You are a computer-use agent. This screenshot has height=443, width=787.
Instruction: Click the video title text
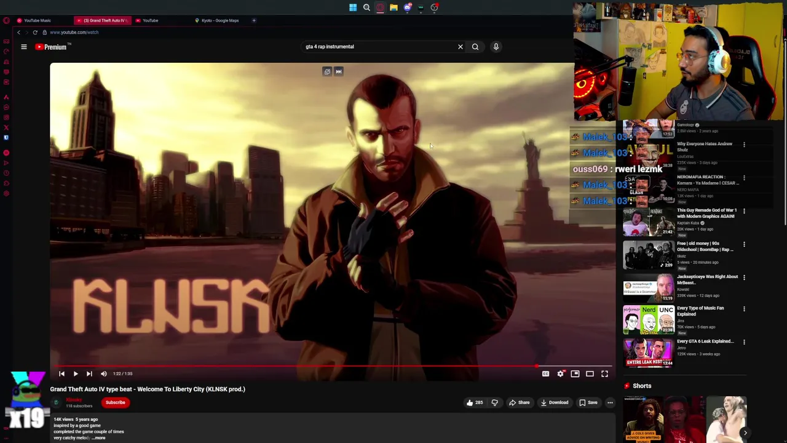[x=148, y=389]
